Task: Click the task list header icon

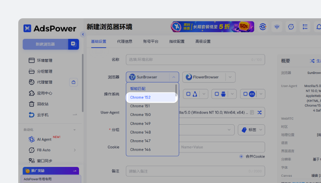Action: tap(305, 27)
